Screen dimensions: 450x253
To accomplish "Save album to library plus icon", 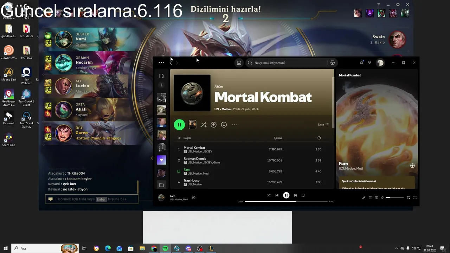I will [213, 125].
